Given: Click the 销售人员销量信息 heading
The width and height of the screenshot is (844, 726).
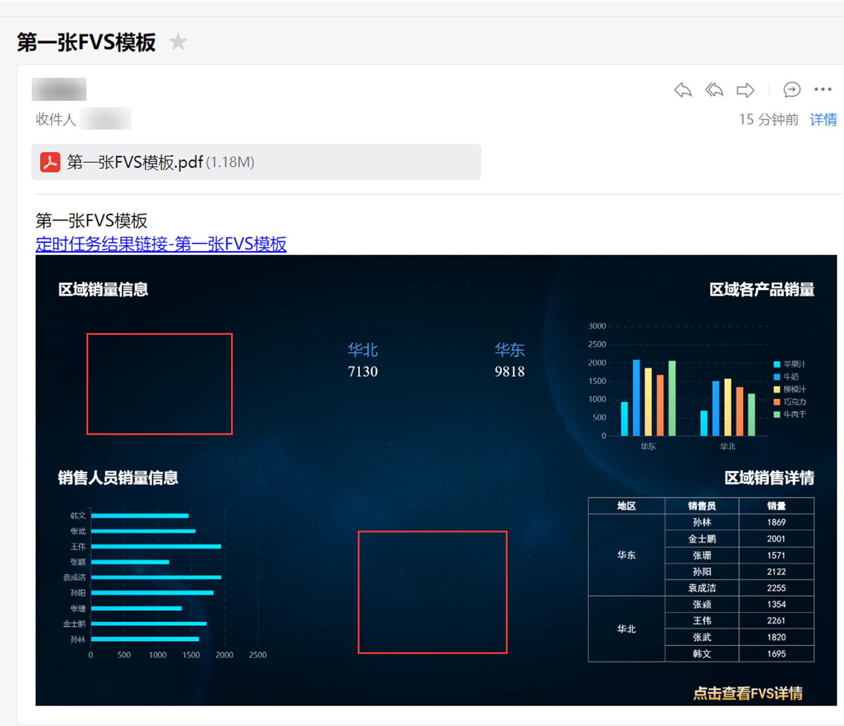Looking at the screenshot, I should coord(118,478).
